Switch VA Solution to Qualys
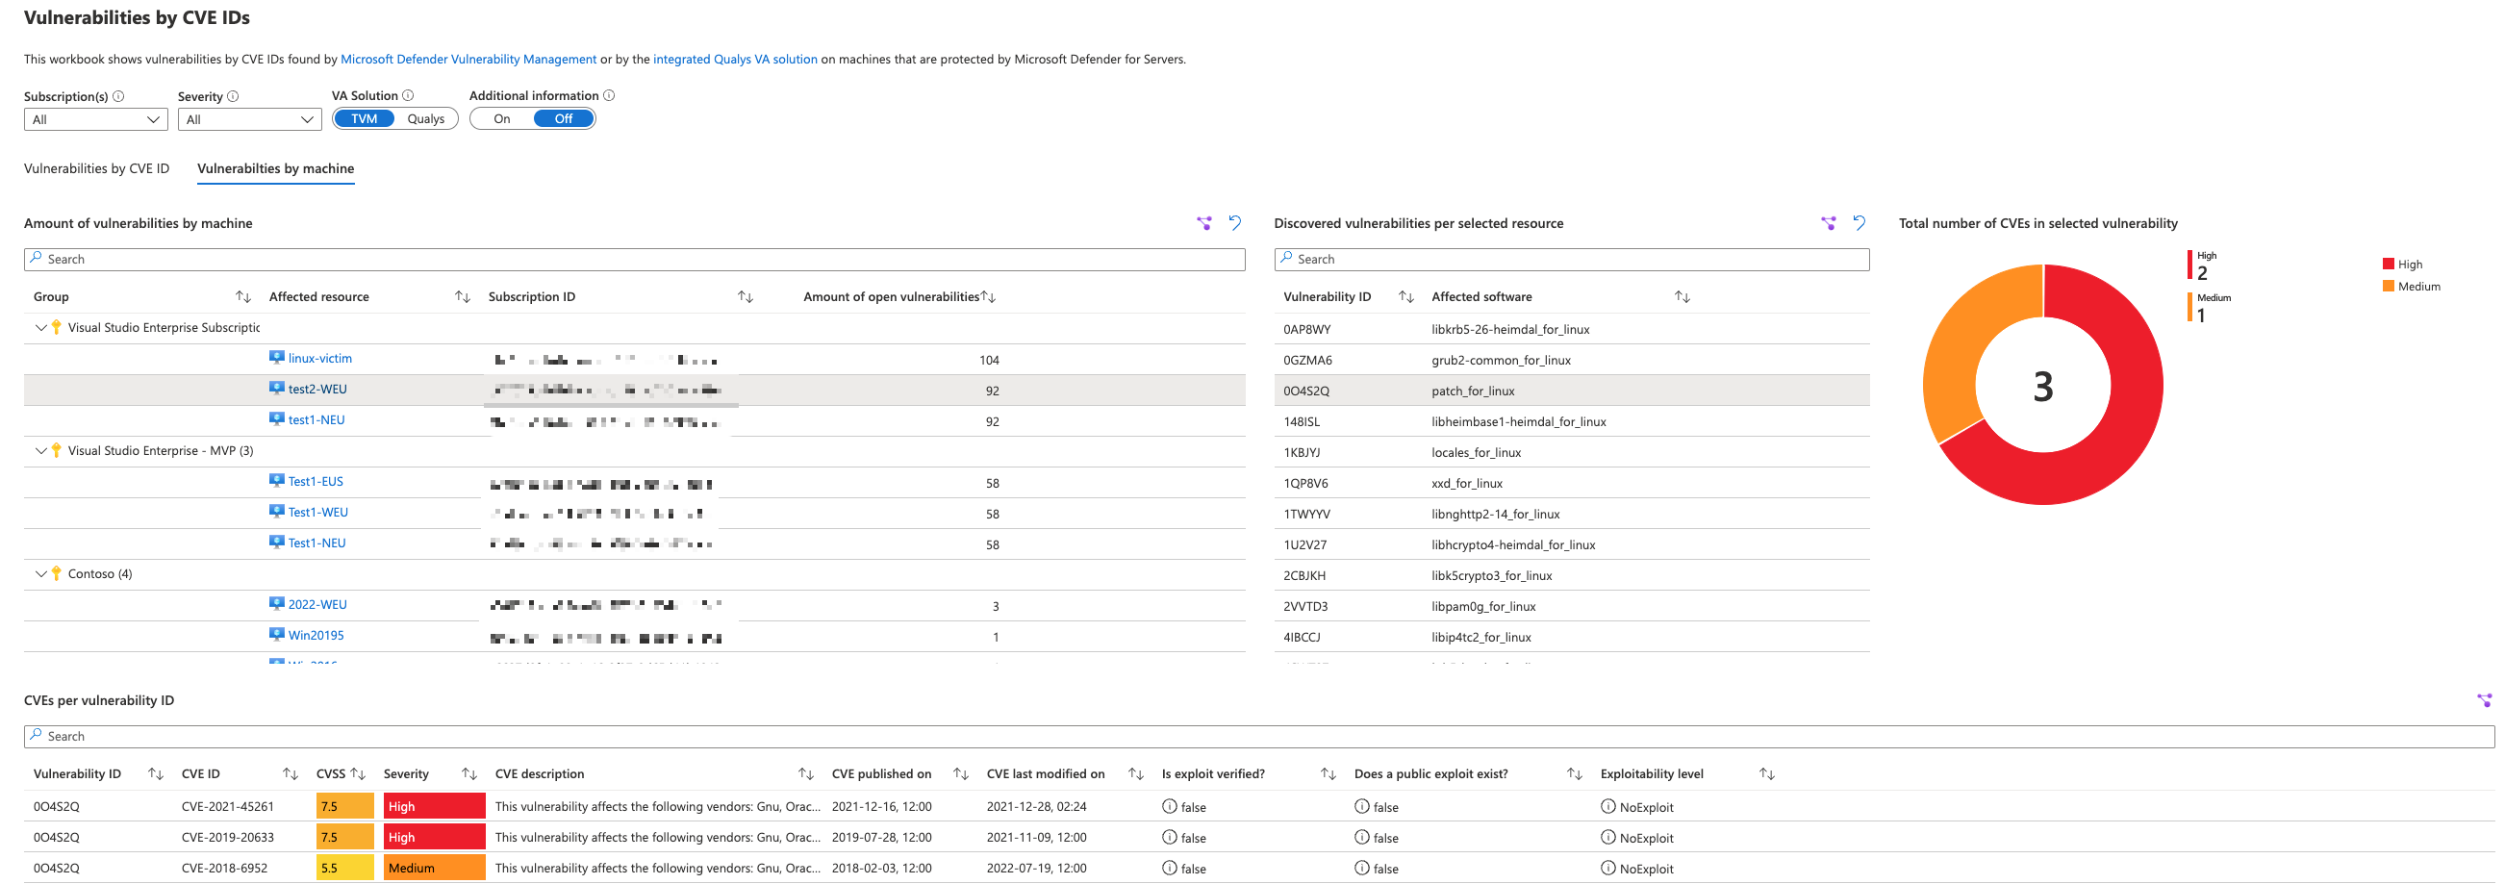Screen dimensions: 2505x884 coord(426,118)
